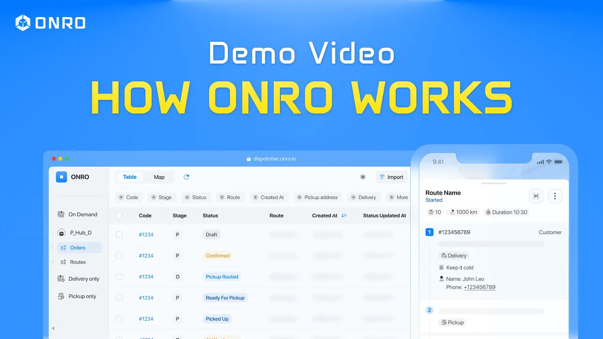Click the ONRO brand logo at top-left

[50, 23]
